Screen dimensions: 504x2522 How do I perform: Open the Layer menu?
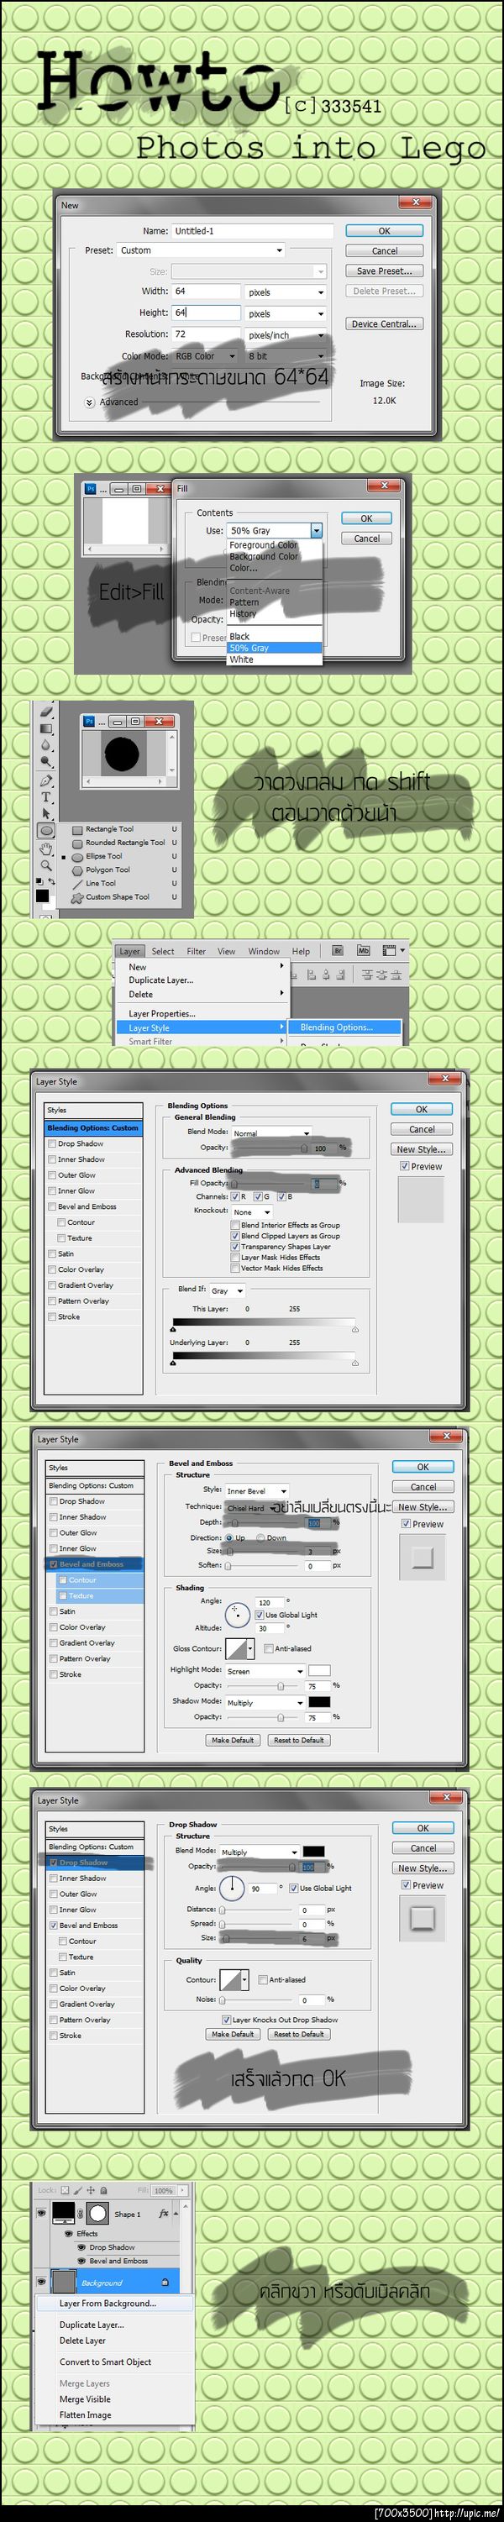click(x=129, y=951)
